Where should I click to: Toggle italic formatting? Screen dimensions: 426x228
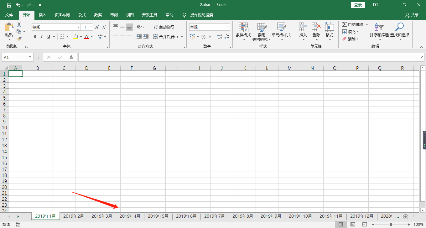coord(42,37)
